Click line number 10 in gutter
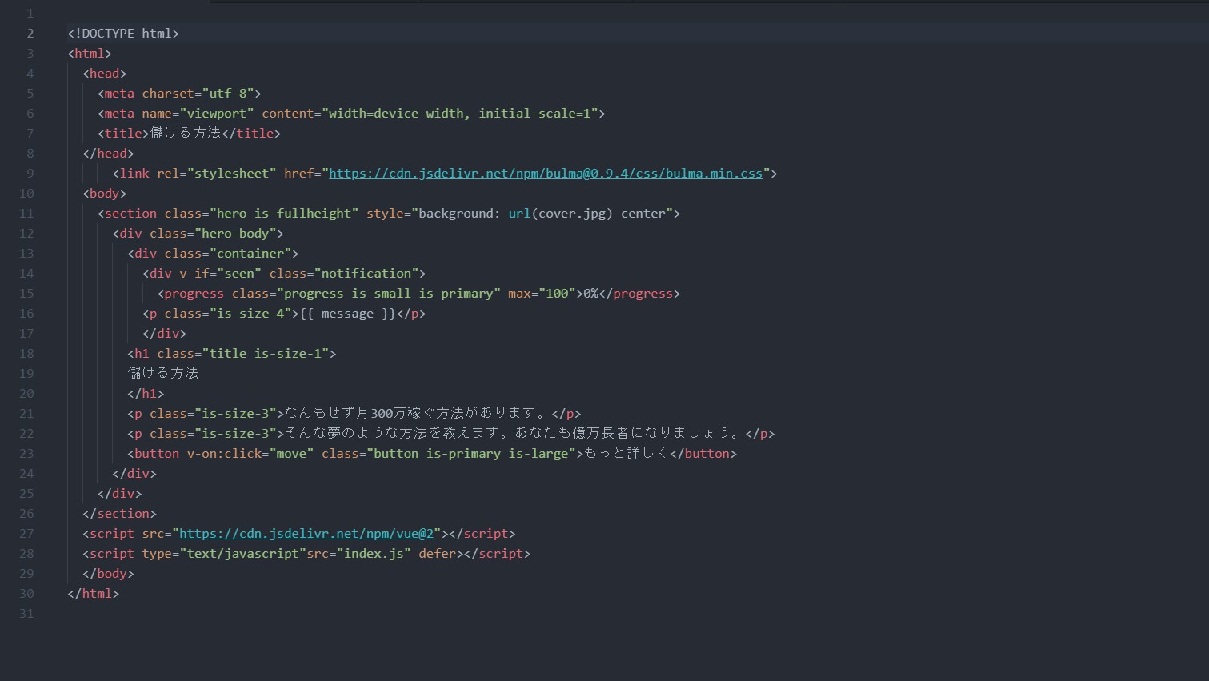 point(26,194)
